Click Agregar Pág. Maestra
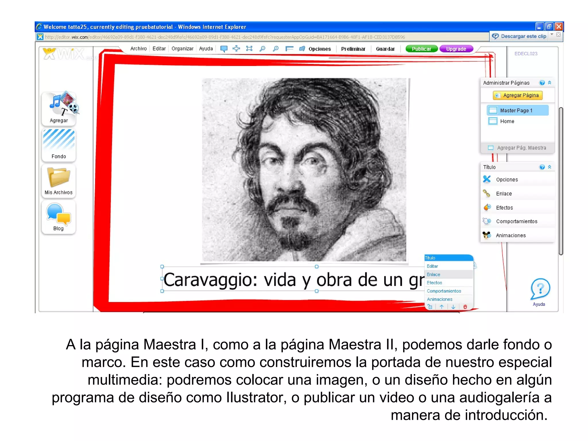 point(517,148)
